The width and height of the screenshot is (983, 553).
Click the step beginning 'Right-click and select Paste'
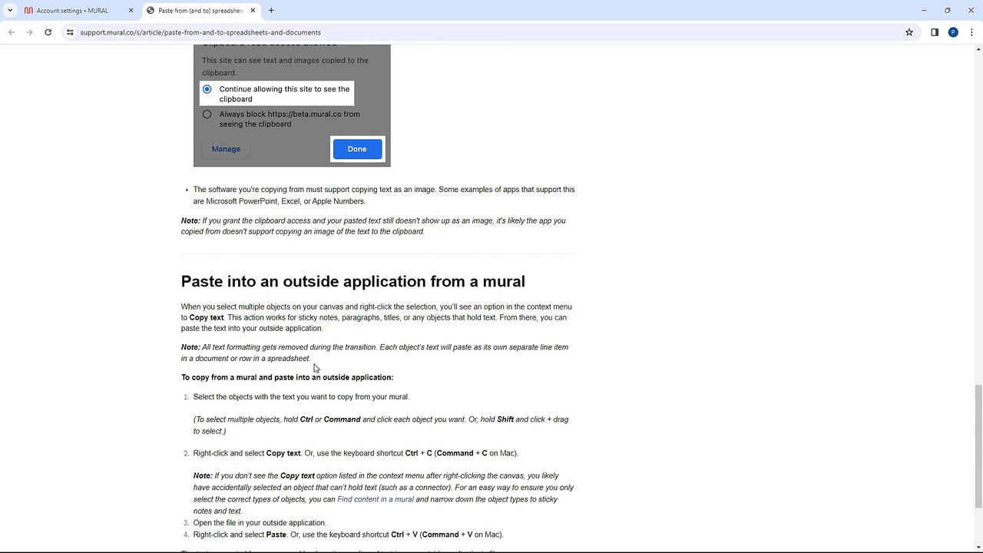click(349, 535)
